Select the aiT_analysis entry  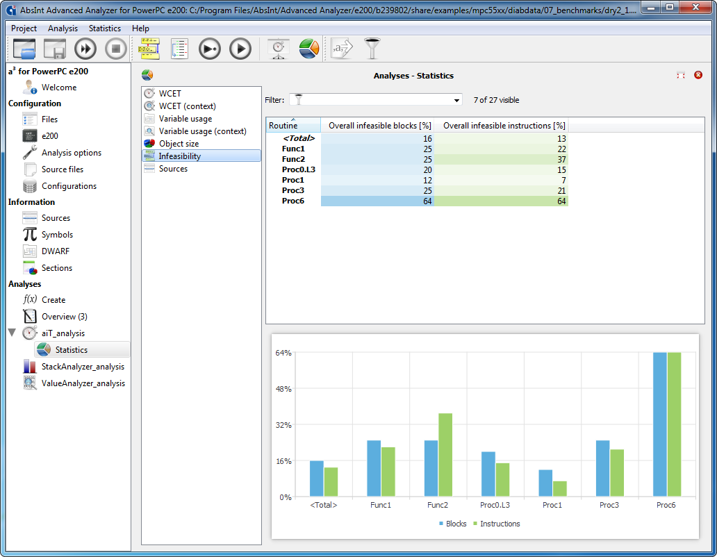pos(63,333)
